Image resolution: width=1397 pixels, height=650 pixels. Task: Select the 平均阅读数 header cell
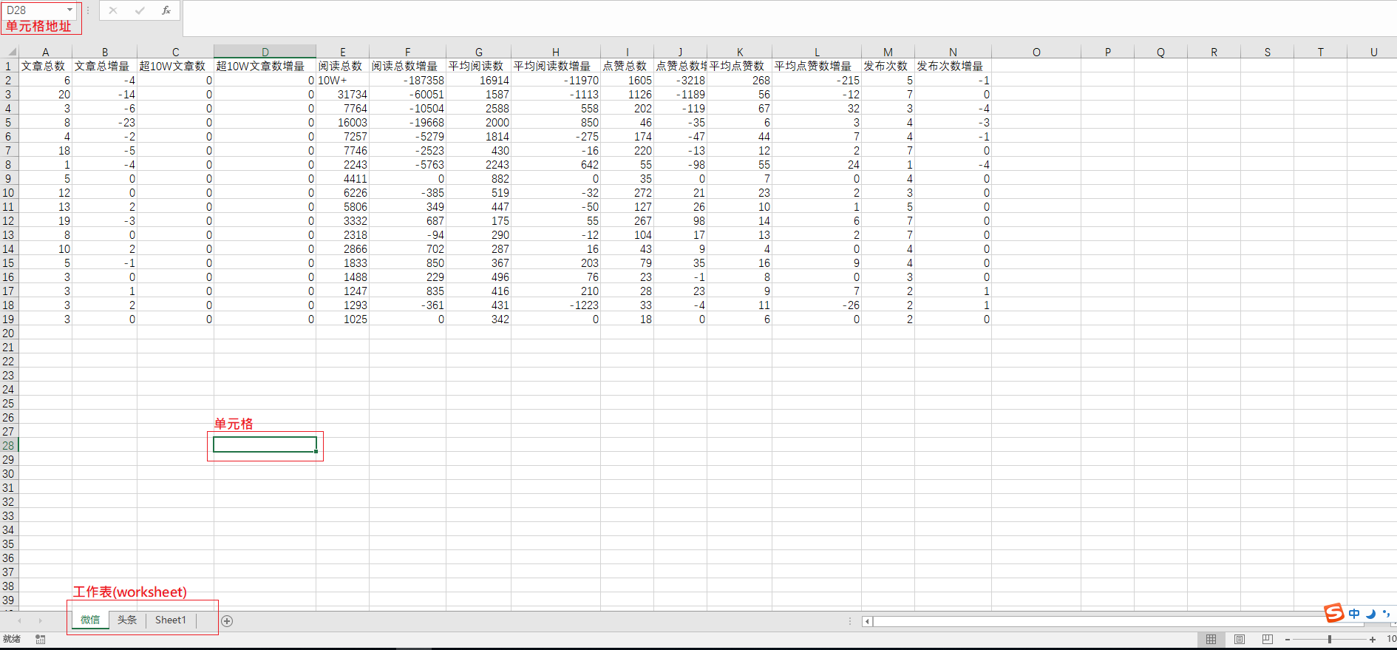click(x=479, y=67)
